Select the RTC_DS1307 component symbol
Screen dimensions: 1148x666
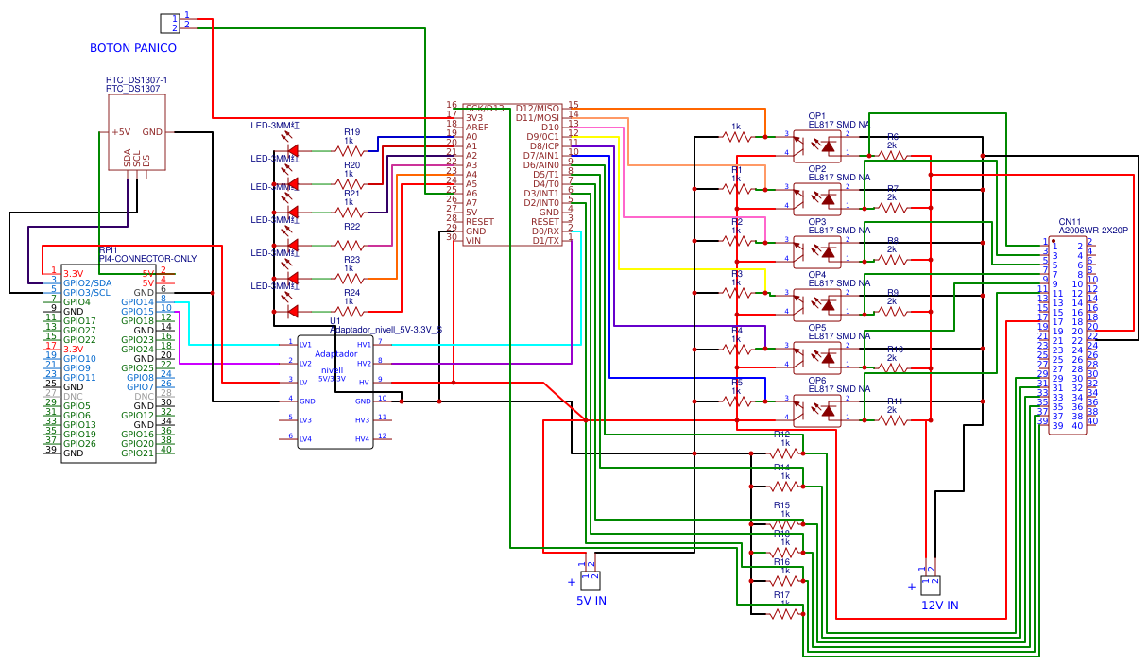point(135,132)
